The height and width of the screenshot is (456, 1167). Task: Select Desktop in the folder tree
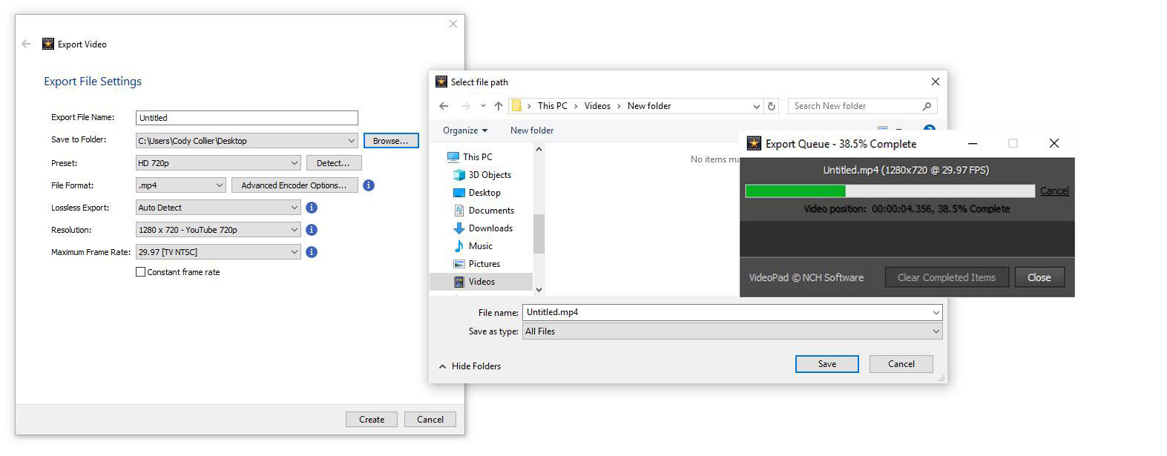coord(477,192)
